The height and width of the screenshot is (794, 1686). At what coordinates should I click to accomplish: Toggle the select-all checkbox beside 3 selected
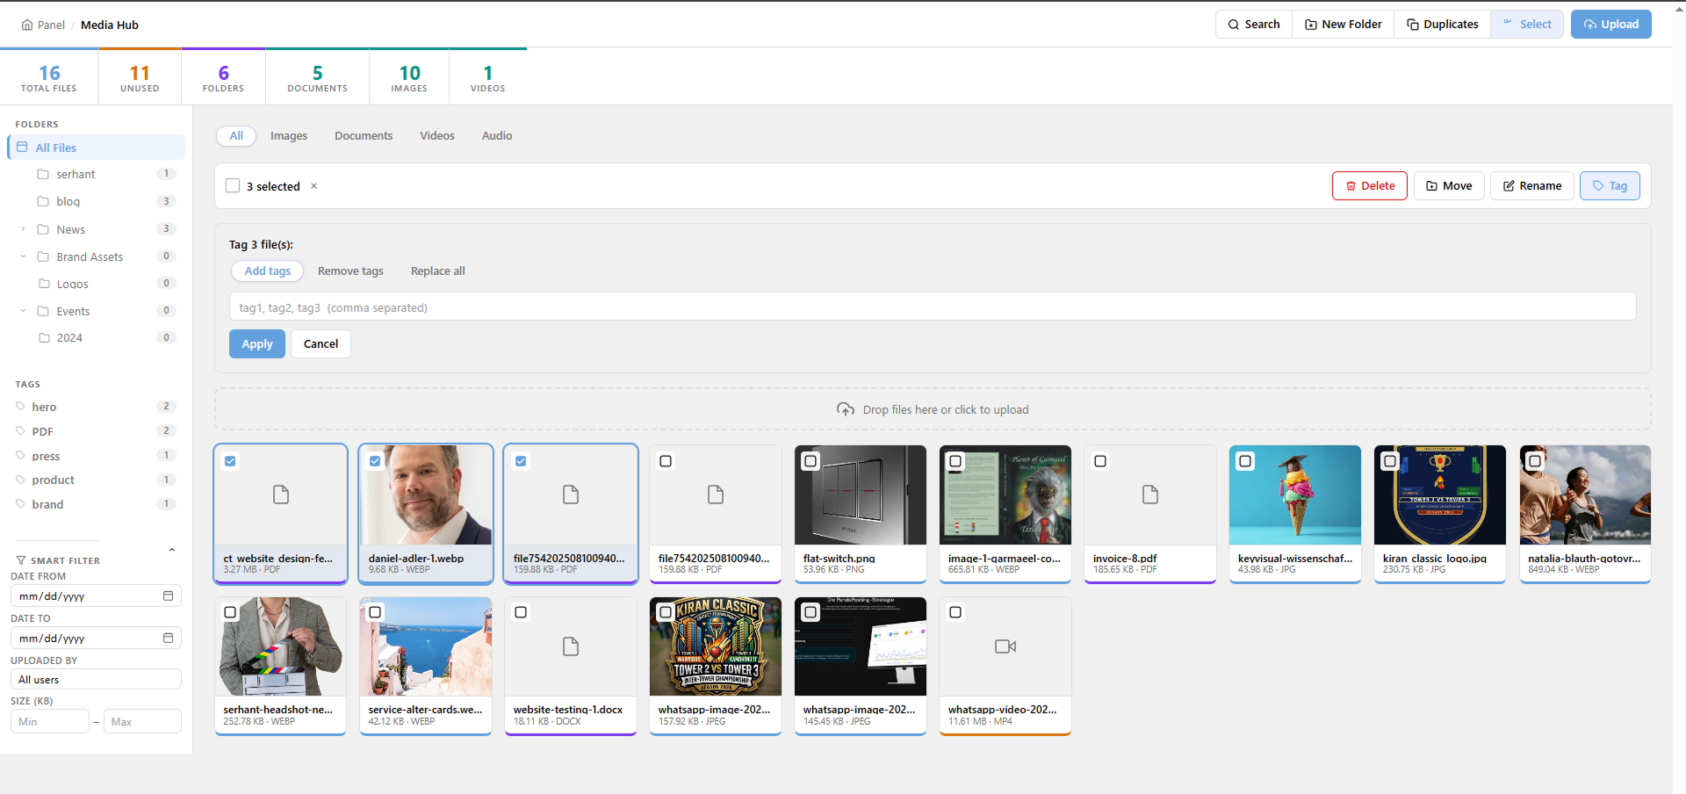click(233, 185)
